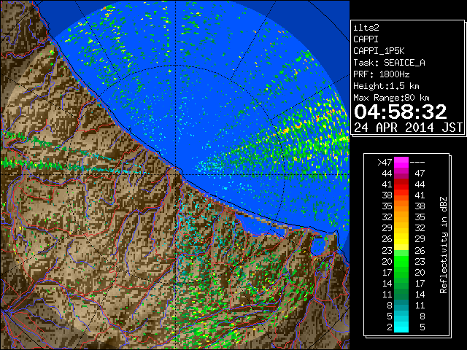
Task: Click the '---' legend upper limit
Action: pos(417,162)
